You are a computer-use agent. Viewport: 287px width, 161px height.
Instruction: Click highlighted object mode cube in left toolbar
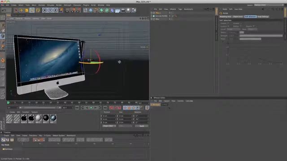[x=3, y=36]
